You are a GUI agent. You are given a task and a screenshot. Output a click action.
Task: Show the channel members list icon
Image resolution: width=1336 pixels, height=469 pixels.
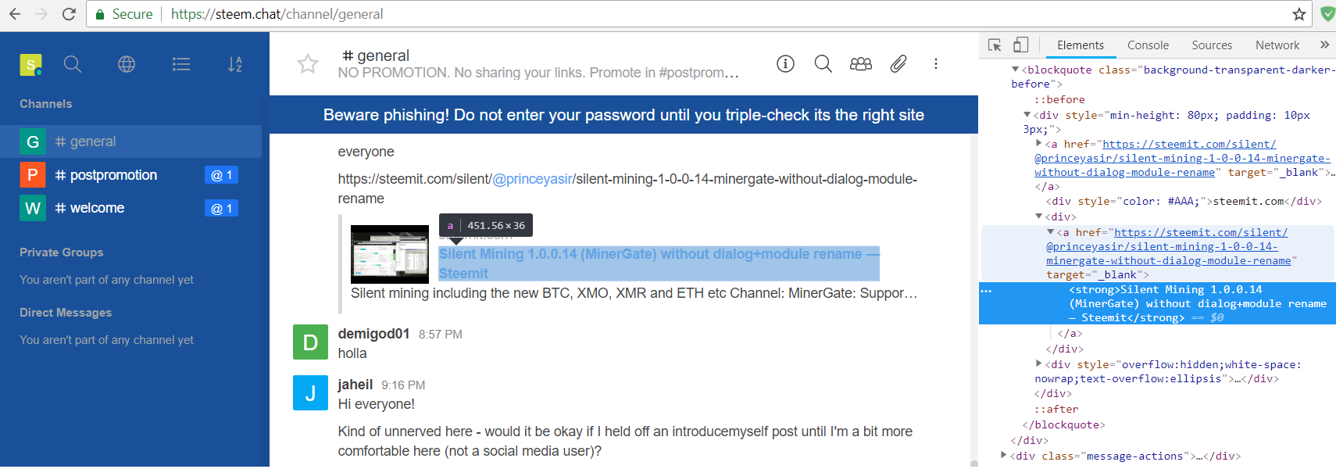pos(860,63)
